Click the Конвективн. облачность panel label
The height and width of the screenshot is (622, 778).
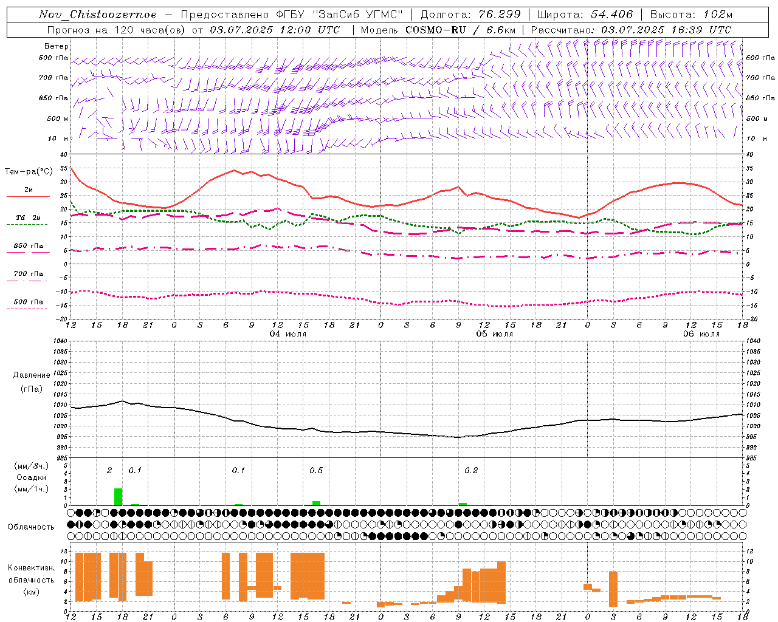pos(31,573)
